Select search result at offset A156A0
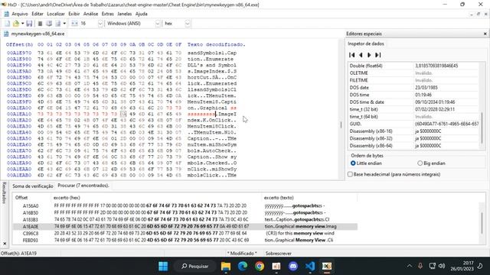This screenshot has height=275, width=490. [185, 205]
